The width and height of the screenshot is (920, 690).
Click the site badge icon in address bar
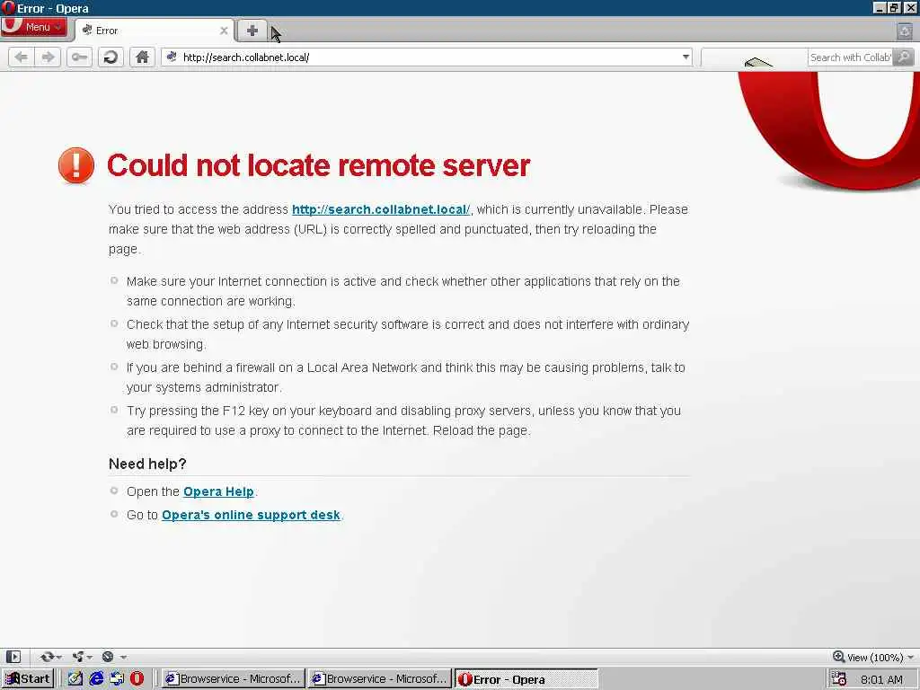172,57
